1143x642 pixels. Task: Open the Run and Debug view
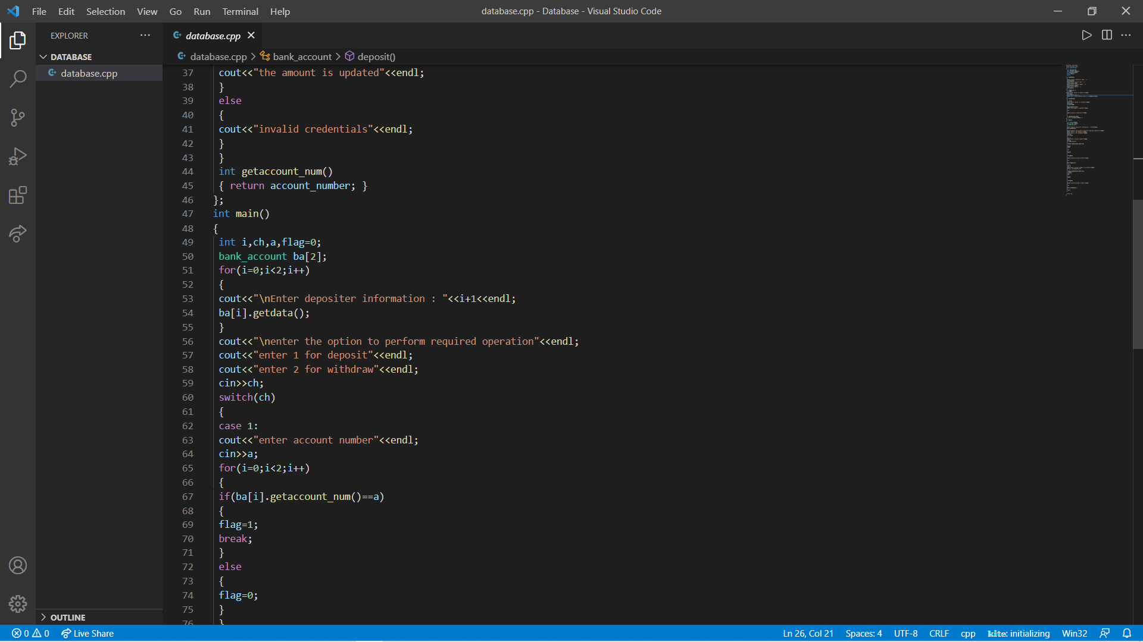[x=18, y=156]
